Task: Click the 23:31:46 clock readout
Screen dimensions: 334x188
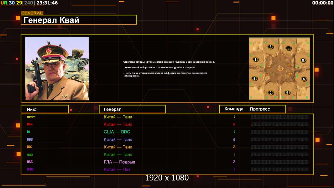Action: click(x=47, y=3)
